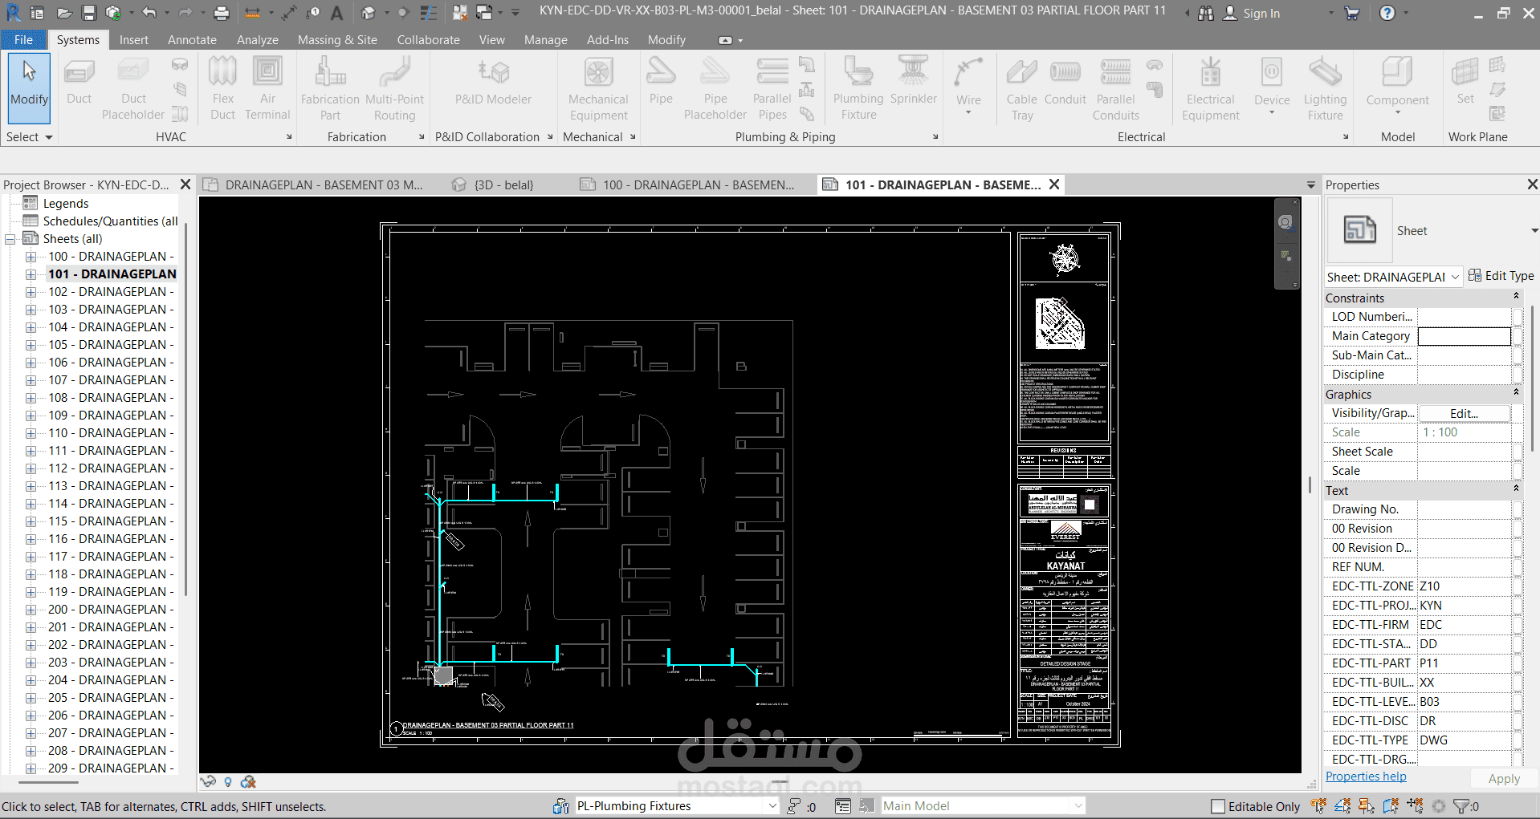Open the {3D - belal} view tab
Viewport: 1540px width, 819px height.
[x=503, y=184]
